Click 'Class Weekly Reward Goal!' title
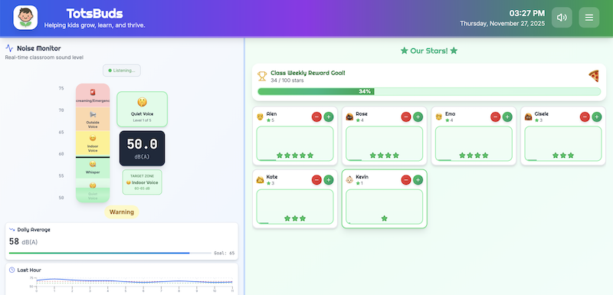This screenshot has width=613, height=295. tap(308, 73)
